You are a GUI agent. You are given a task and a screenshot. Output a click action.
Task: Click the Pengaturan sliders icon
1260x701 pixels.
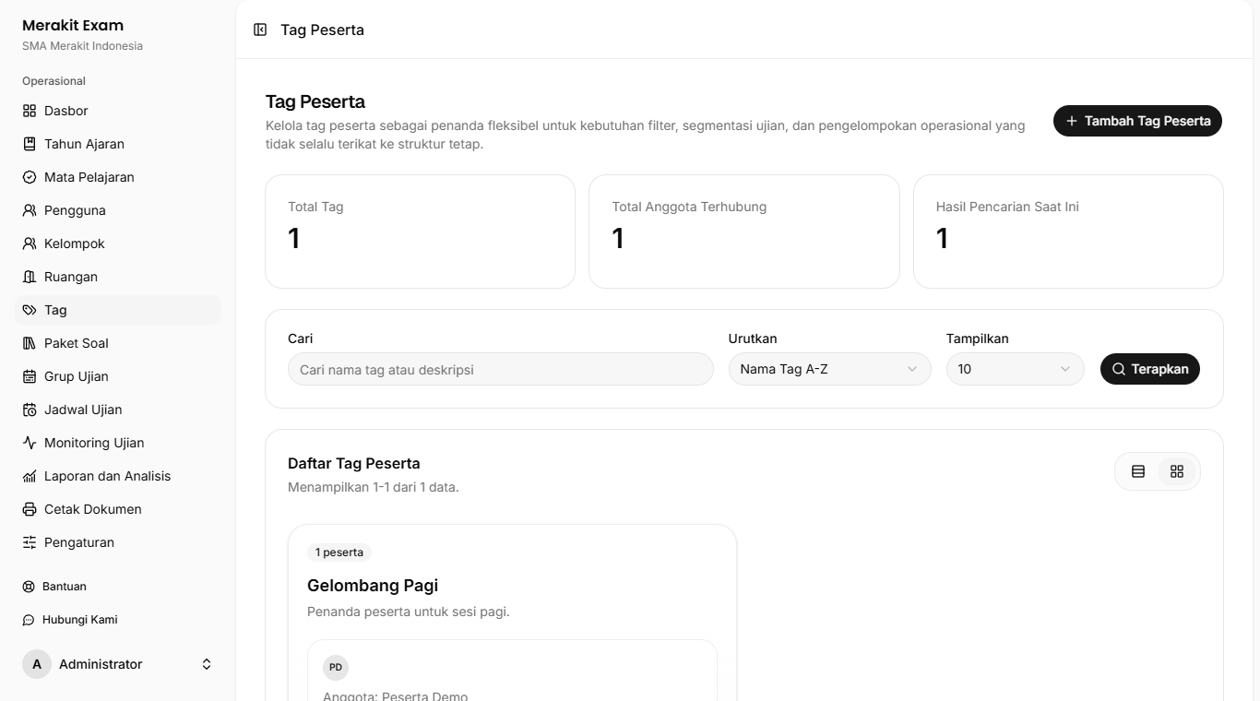point(30,542)
